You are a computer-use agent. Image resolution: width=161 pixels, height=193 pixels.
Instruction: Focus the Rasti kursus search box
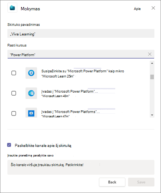pos(77,54)
